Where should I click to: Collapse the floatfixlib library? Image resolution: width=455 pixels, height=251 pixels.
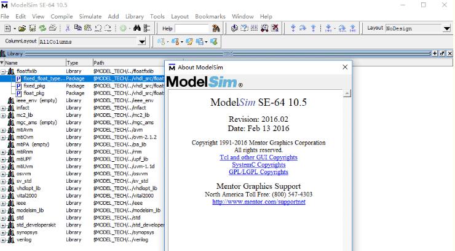click(x=3, y=71)
